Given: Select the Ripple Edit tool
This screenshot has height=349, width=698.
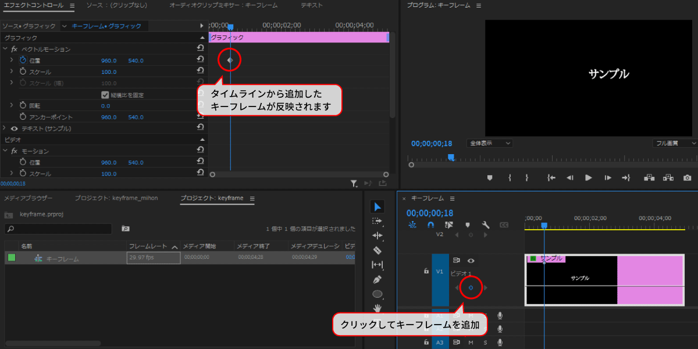Looking at the screenshot, I should [x=378, y=236].
